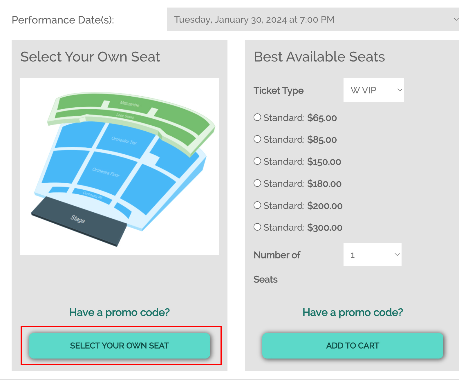
Task: Click the Loge Boxes section on map
Action: [x=125, y=116]
